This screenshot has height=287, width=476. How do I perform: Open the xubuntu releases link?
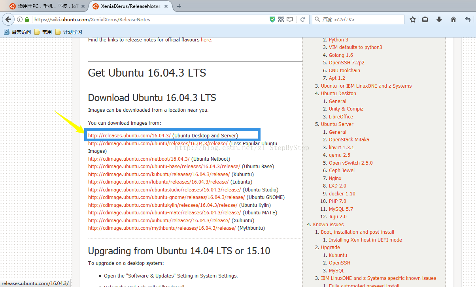coord(159,220)
